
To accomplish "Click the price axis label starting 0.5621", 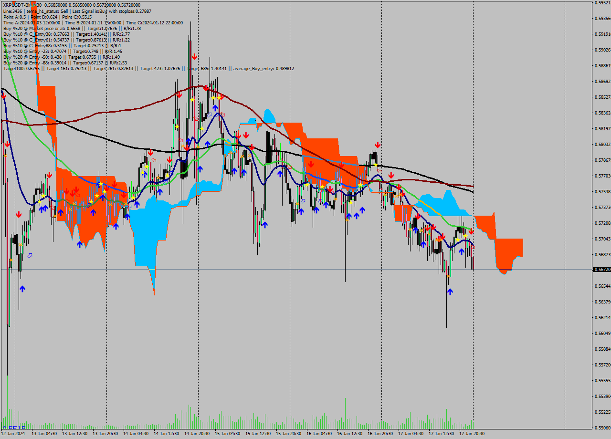I will 603,317.
